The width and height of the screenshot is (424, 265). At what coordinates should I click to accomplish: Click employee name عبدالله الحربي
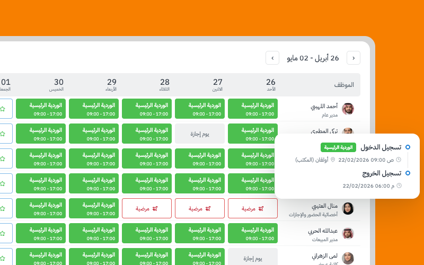[323, 231]
